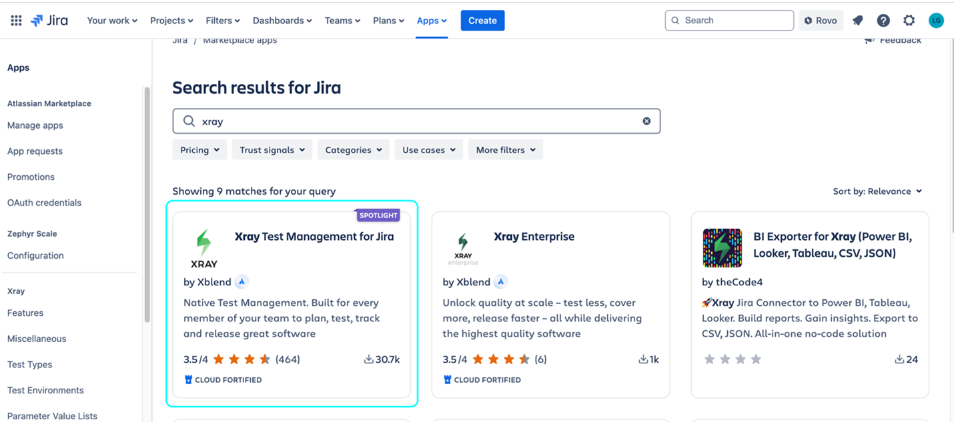Open Parameter Value Lists in sidebar

coord(52,416)
